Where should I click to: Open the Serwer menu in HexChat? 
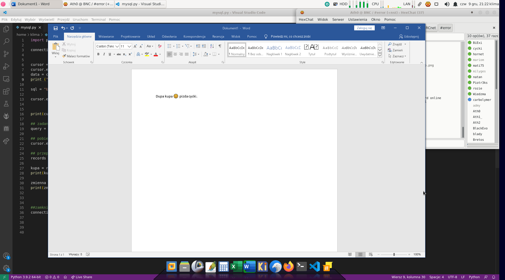point(338,19)
